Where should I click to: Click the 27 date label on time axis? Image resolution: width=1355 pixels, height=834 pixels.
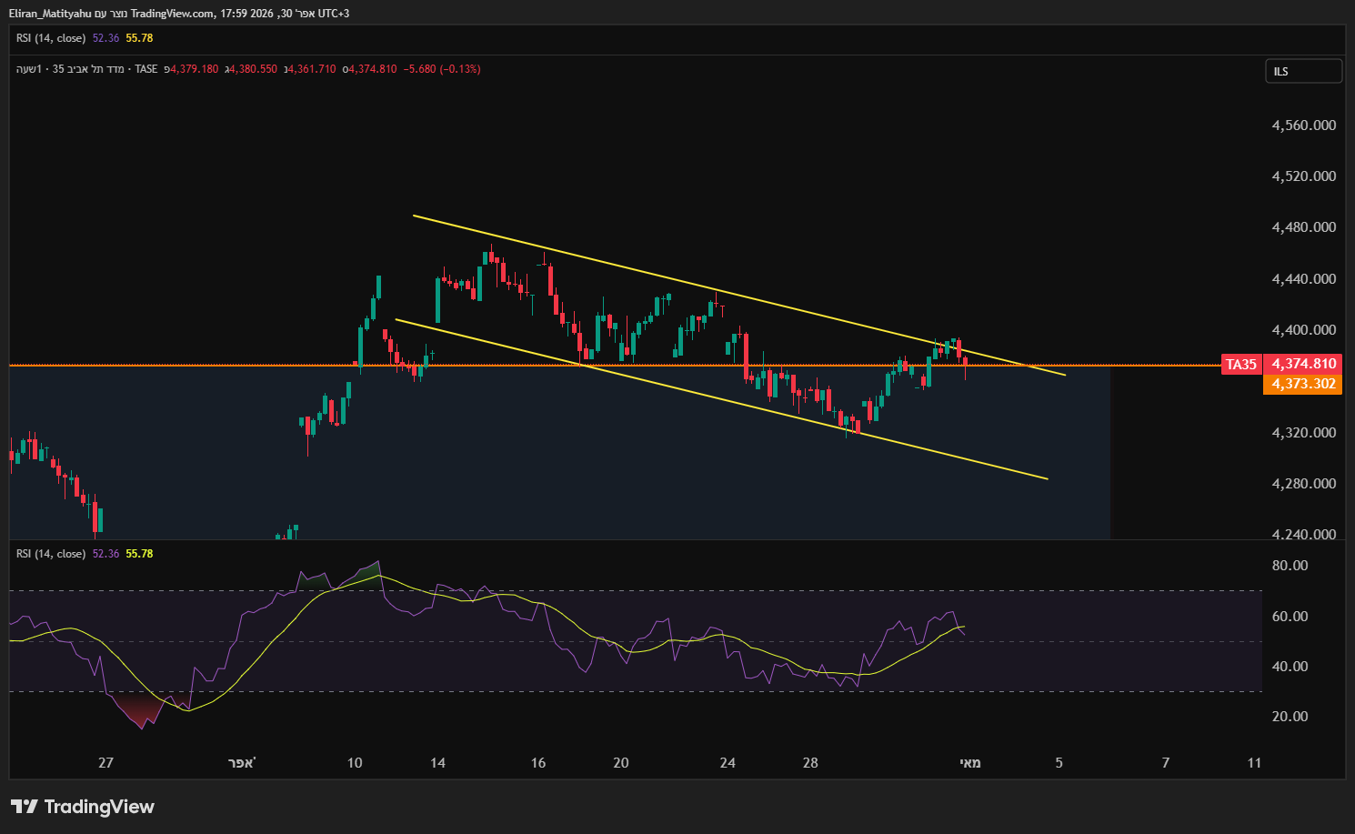tap(106, 763)
